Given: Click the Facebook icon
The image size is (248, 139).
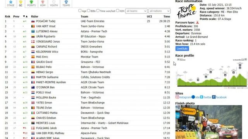Looking at the screenshot, I should pyautogui.click(x=214, y=97).
